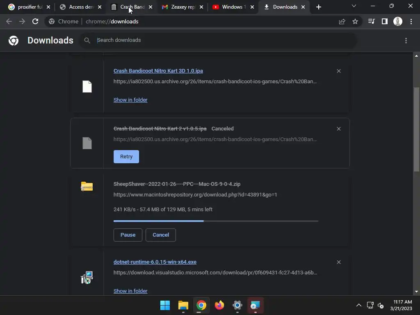Open the Windows Start menu
This screenshot has height=315, width=420.
click(165, 305)
